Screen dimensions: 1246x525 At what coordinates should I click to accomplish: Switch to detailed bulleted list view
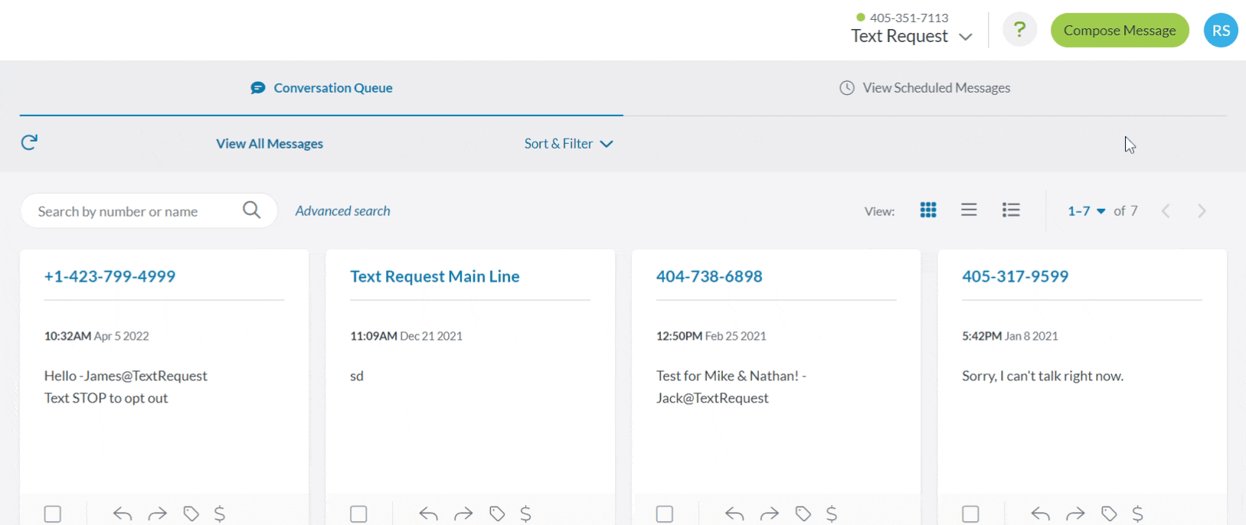[x=1011, y=210]
